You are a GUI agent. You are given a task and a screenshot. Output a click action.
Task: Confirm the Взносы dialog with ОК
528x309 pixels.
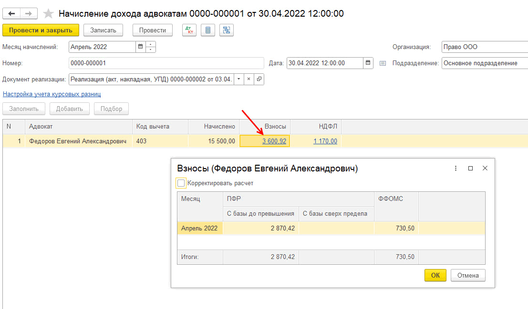click(x=435, y=275)
